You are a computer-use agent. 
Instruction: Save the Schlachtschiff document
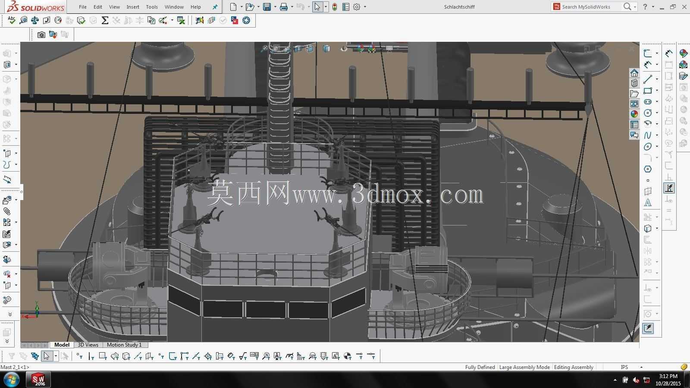[x=267, y=7]
